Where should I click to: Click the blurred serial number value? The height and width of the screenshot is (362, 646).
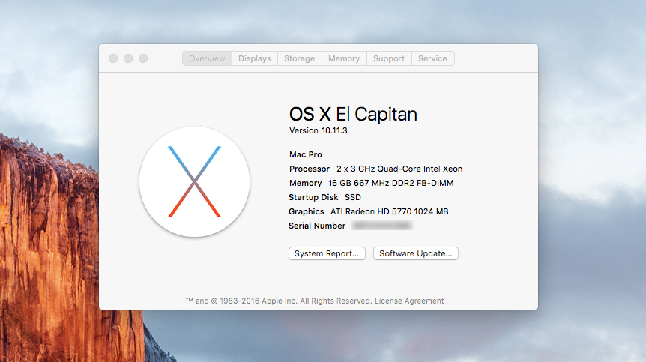(382, 226)
